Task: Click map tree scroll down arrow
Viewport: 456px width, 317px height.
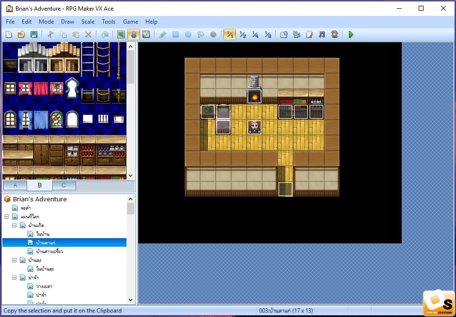Action: tap(130, 300)
